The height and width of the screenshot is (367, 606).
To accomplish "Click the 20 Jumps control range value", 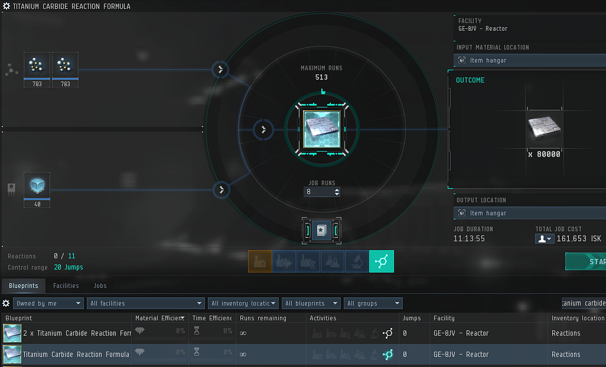I will (x=69, y=267).
